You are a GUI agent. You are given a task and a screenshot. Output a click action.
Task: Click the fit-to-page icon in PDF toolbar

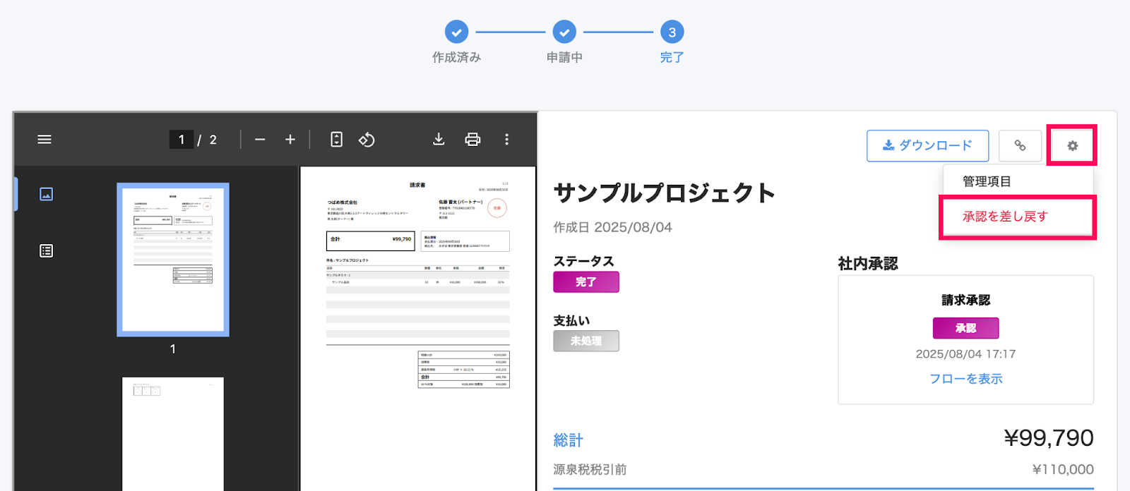337,140
